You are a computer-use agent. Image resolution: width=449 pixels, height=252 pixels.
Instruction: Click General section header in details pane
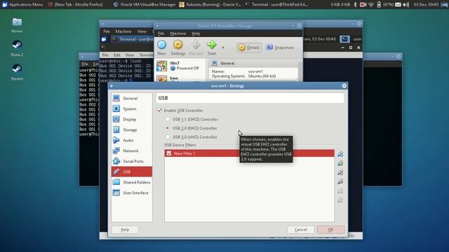227,63
